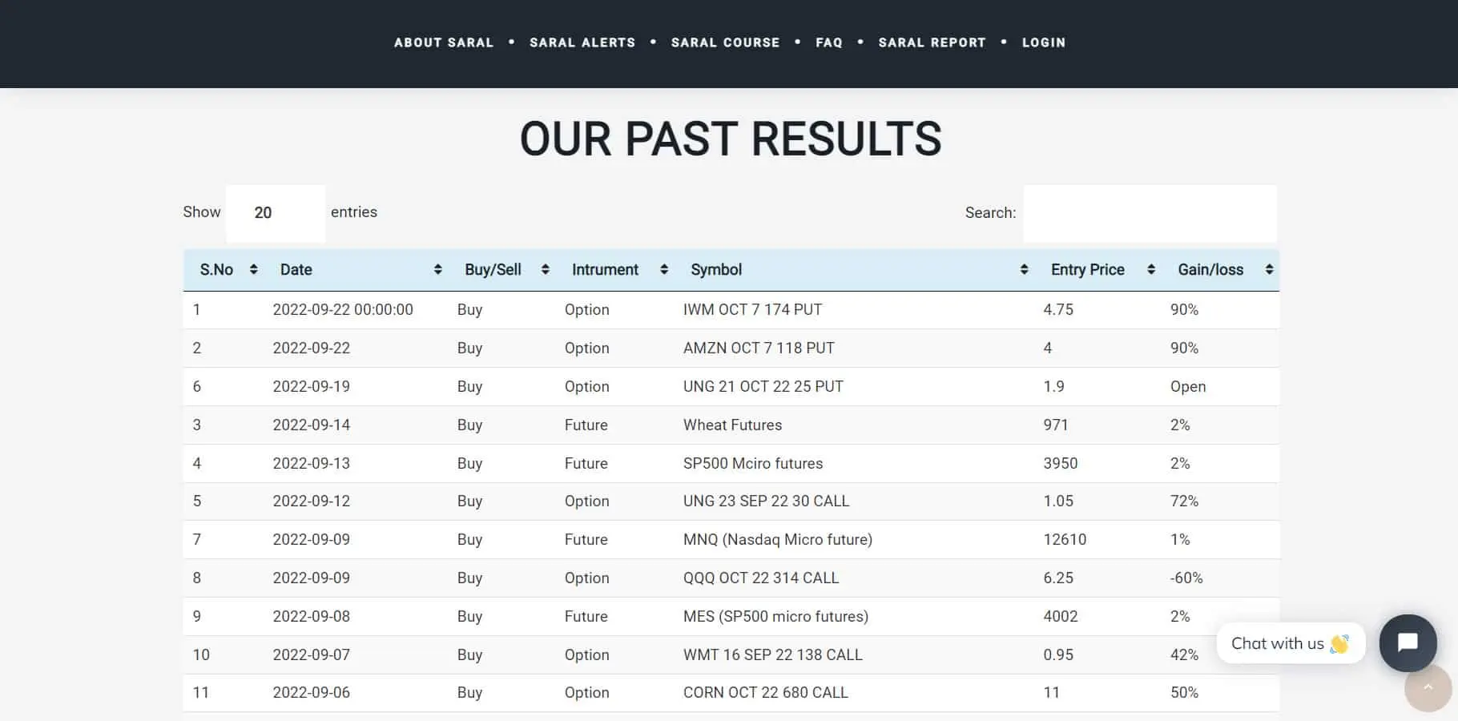
Task: Open Saral Course menu item
Action: pyautogui.click(x=725, y=42)
